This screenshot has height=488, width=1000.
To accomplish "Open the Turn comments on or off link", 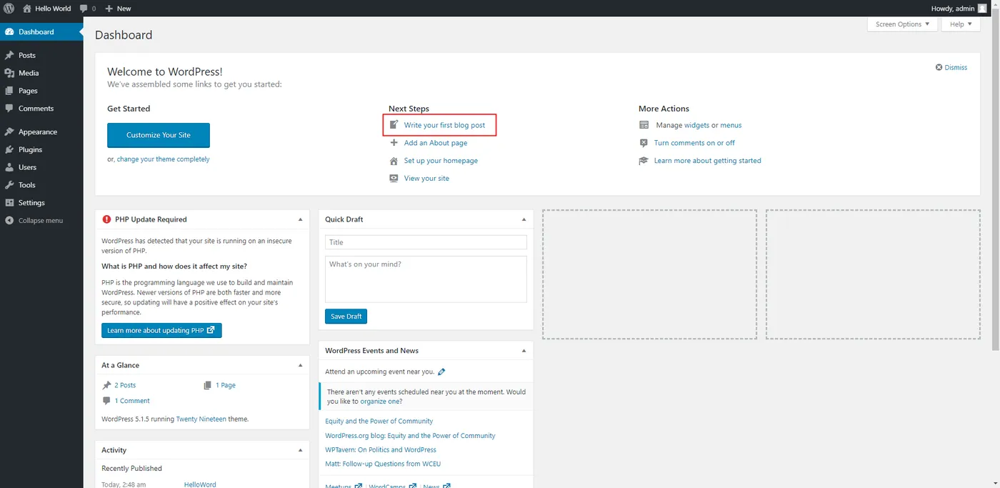I will pos(694,143).
